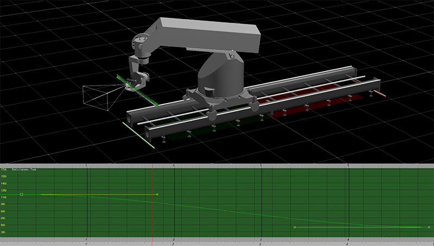Viewport: 434px width, 246px height.
Task: Select the first keyframe on the track curve
Action: 21,194
